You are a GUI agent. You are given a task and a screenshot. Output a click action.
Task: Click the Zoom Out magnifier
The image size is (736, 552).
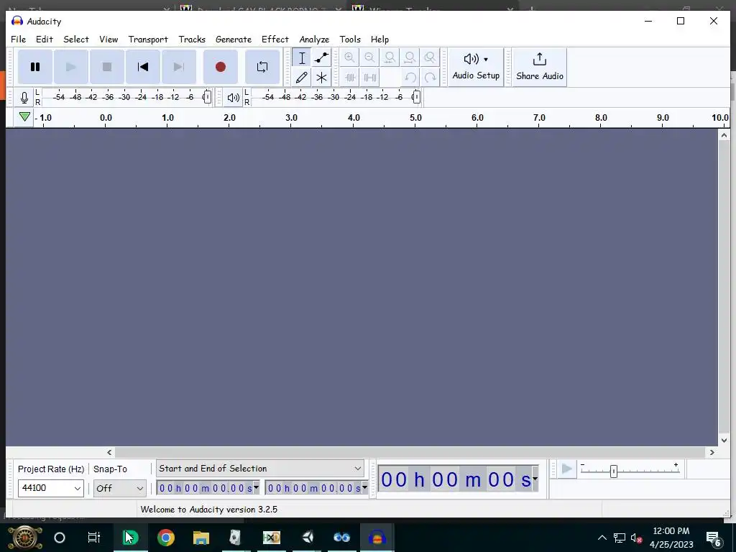point(369,57)
